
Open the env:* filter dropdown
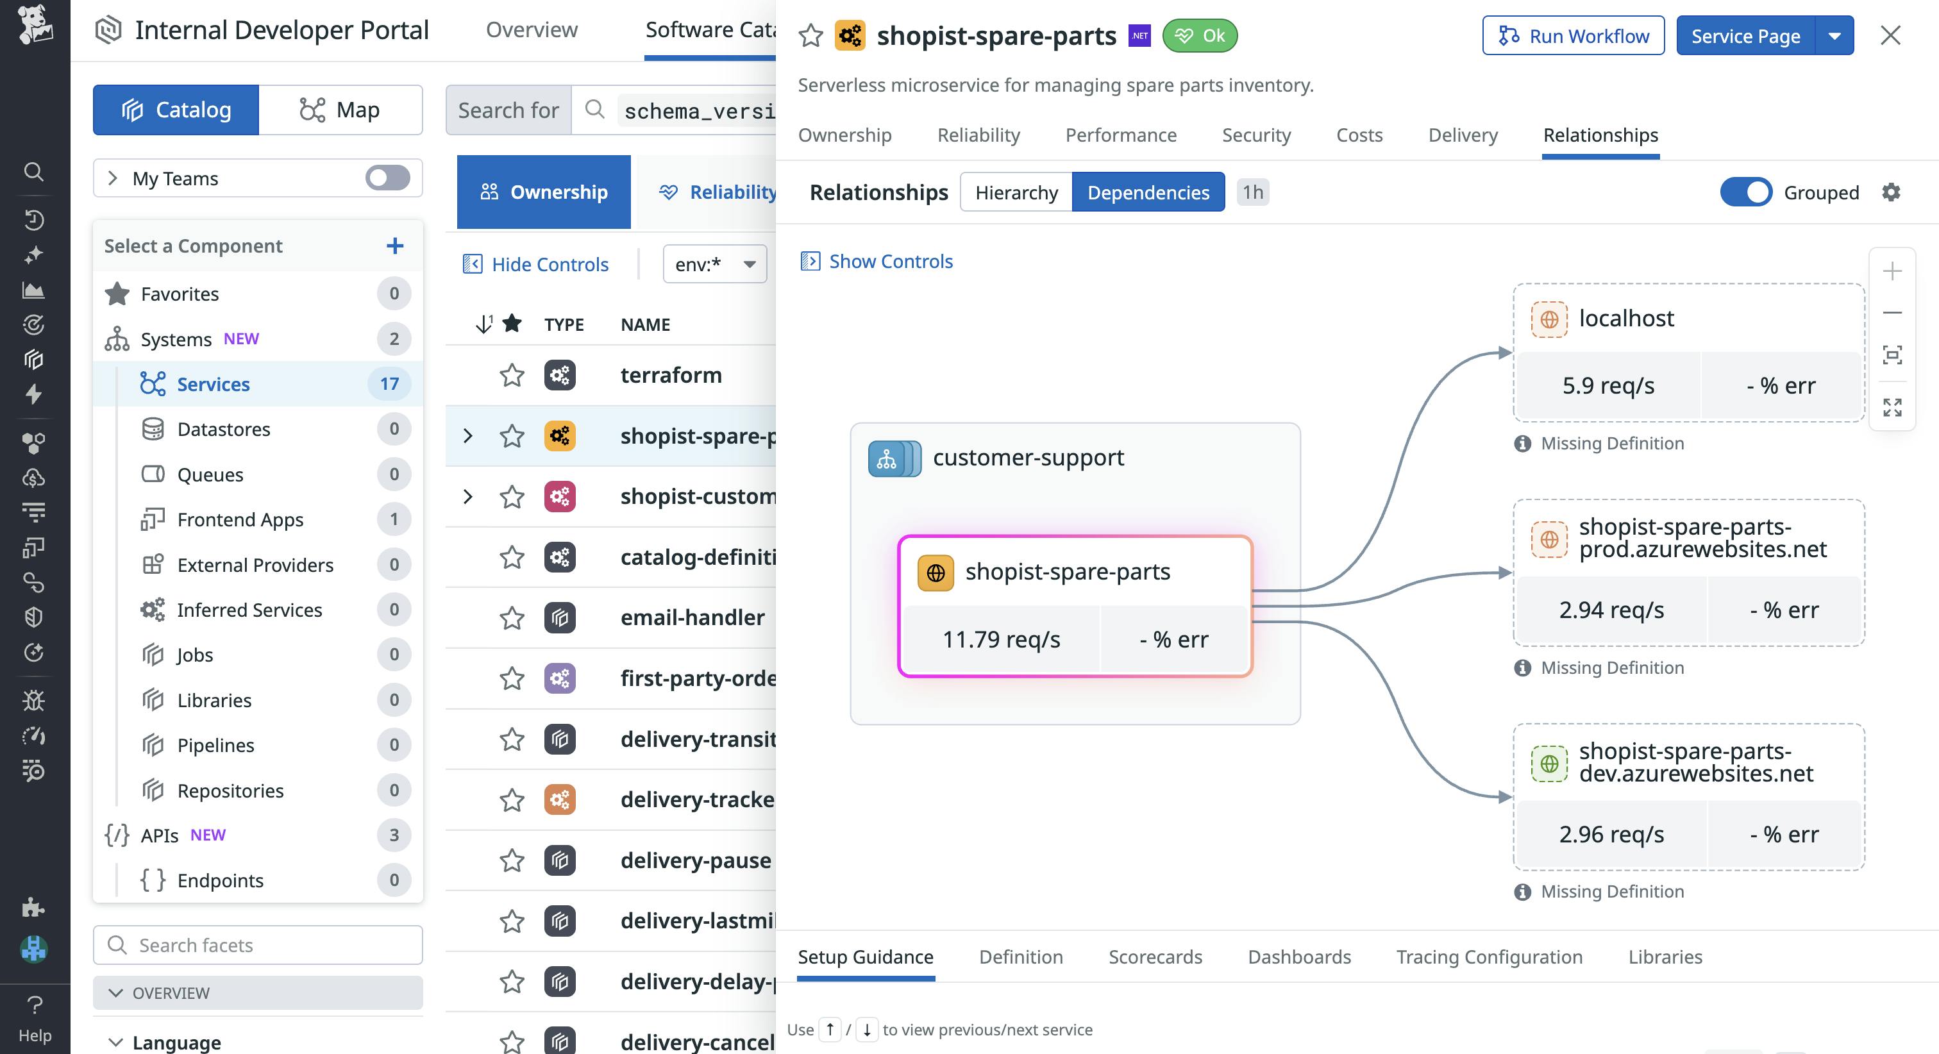click(714, 263)
